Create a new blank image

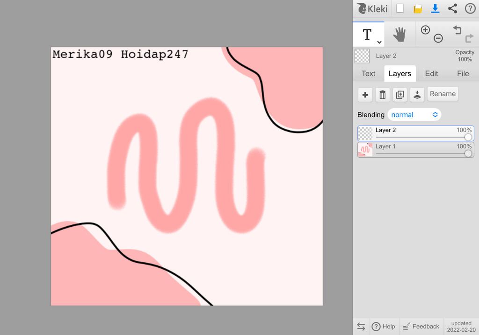tap(399, 8)
